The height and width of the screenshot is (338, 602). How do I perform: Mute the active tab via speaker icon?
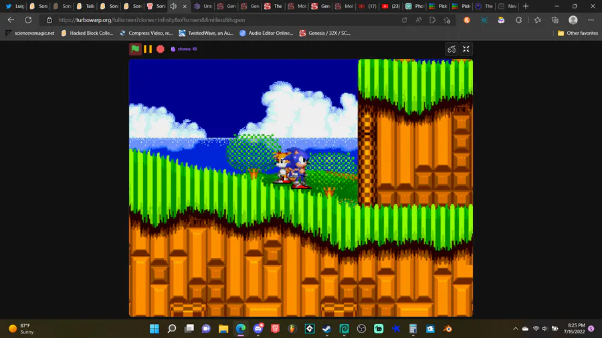point(173,6)
